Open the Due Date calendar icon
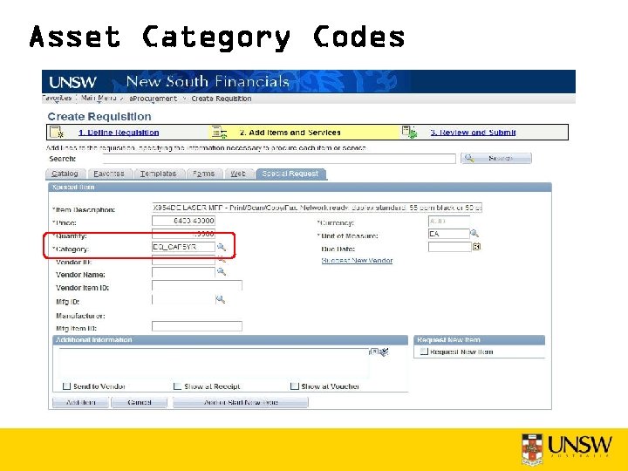The width and height of the screenshot is (628, 471). click(x=476, y=247)
